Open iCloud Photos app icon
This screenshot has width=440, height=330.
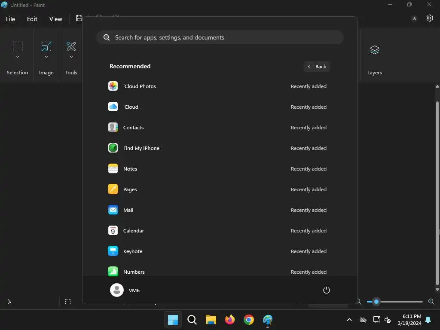point(113,86)
